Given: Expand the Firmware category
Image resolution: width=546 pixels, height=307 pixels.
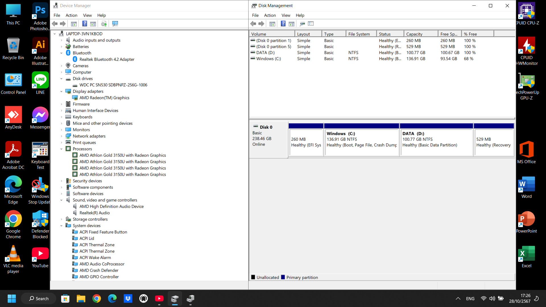Looking at the screenshot, I should click(x=61, y=104).
